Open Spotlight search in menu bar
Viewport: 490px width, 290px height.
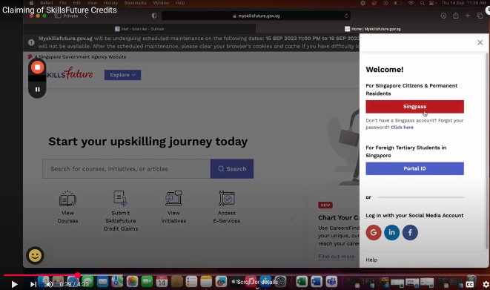pyautogui.click(x=423, y=3)
